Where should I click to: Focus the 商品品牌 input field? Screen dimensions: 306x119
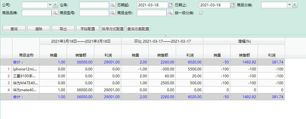37,13
